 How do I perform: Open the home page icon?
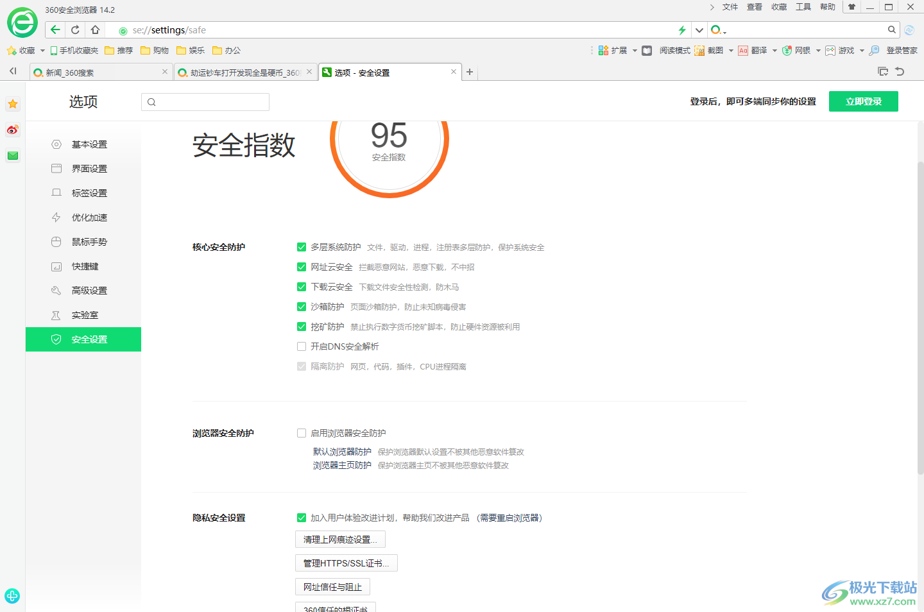(95, 30)
